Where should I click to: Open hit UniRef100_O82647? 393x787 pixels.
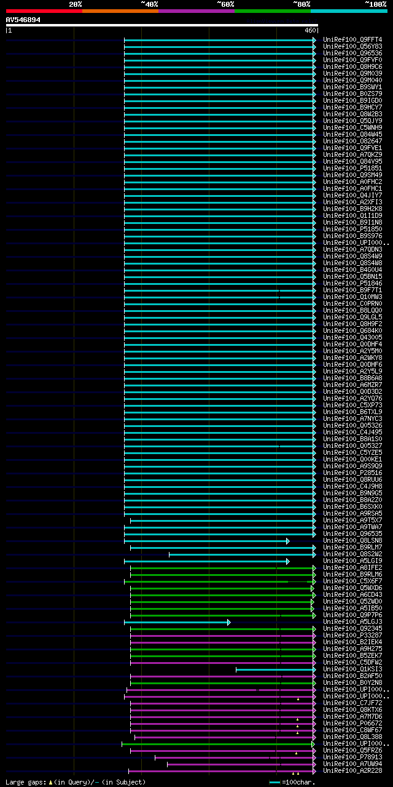click(x=352, y=141)
